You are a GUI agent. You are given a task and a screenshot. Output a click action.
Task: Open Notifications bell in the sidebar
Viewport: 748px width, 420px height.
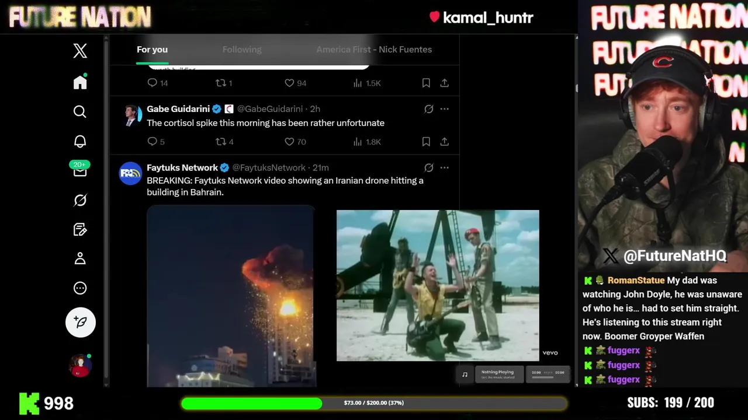(80, 141)
